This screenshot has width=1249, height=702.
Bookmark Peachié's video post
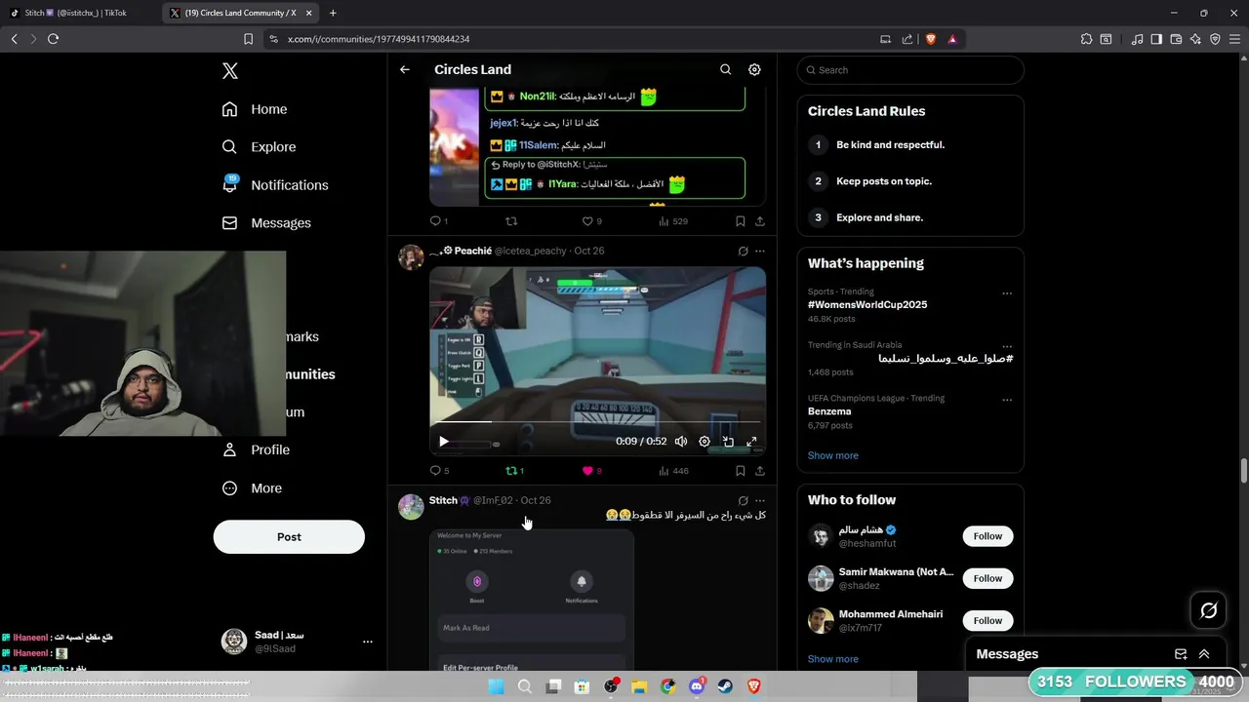[x=741, y=471]
